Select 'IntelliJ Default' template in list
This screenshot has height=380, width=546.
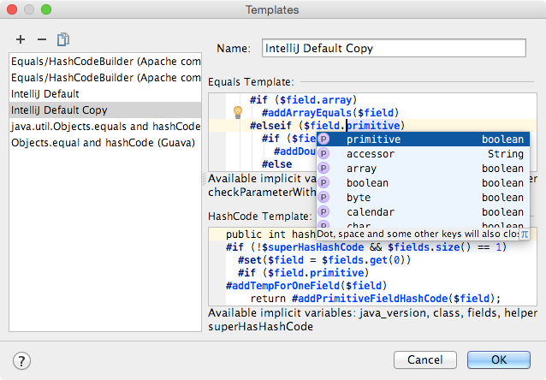click(x=105, y=93)
